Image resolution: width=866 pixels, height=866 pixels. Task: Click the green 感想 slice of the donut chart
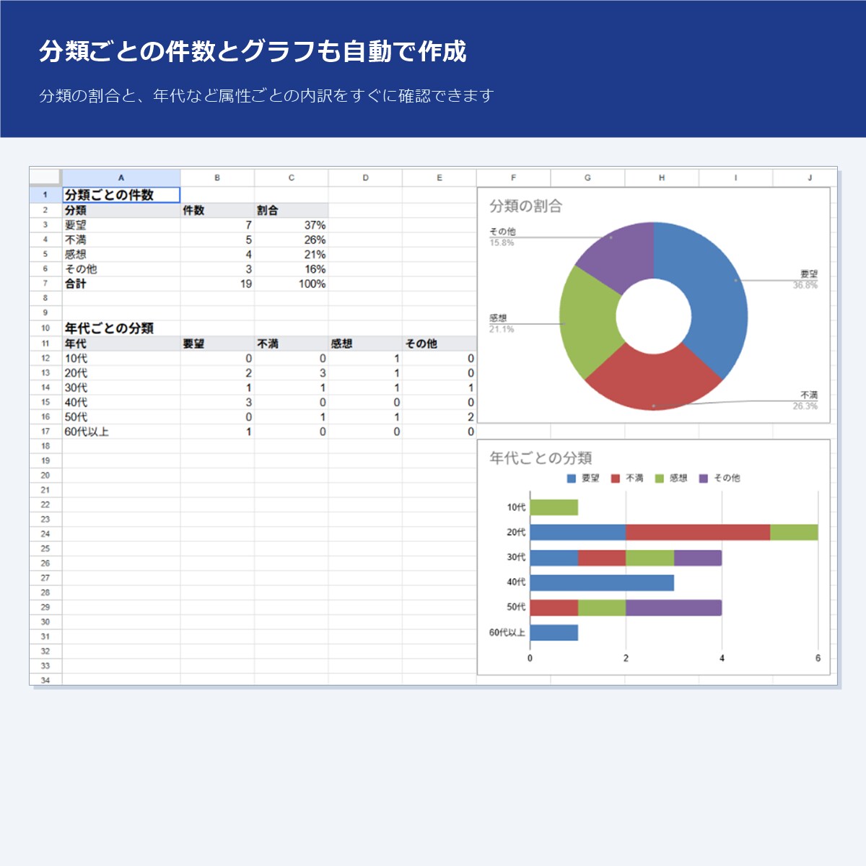[x=588, y=321]
